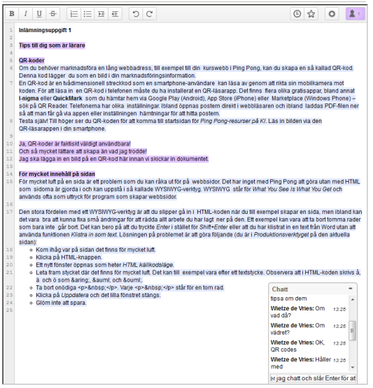Insert a numbered list
This screenshot has width=373, height=388.
74,13
